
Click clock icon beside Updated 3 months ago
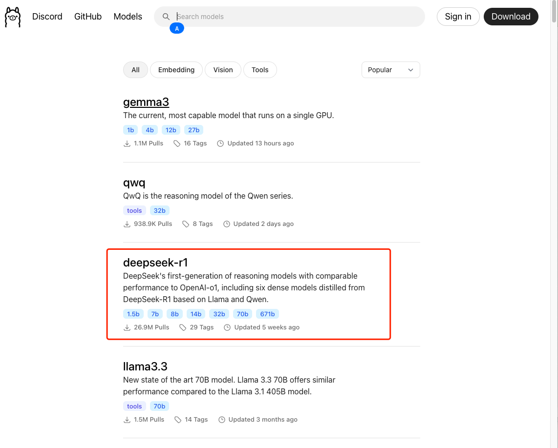tap(222, 420)
